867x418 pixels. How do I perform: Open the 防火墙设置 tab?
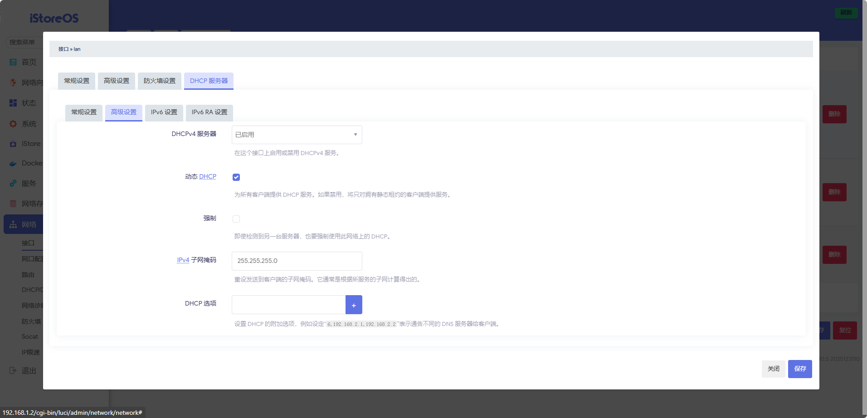coord(159,81)
